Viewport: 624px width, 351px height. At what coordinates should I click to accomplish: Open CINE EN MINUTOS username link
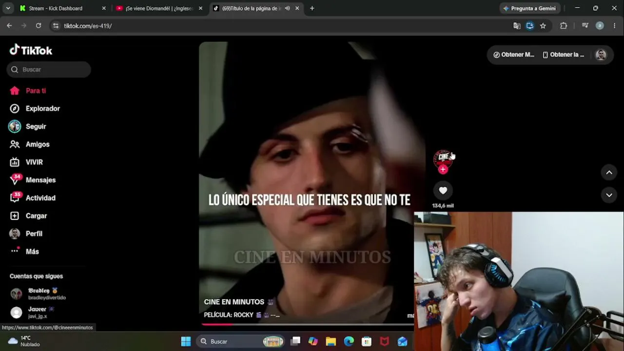[x=234, y=302]
